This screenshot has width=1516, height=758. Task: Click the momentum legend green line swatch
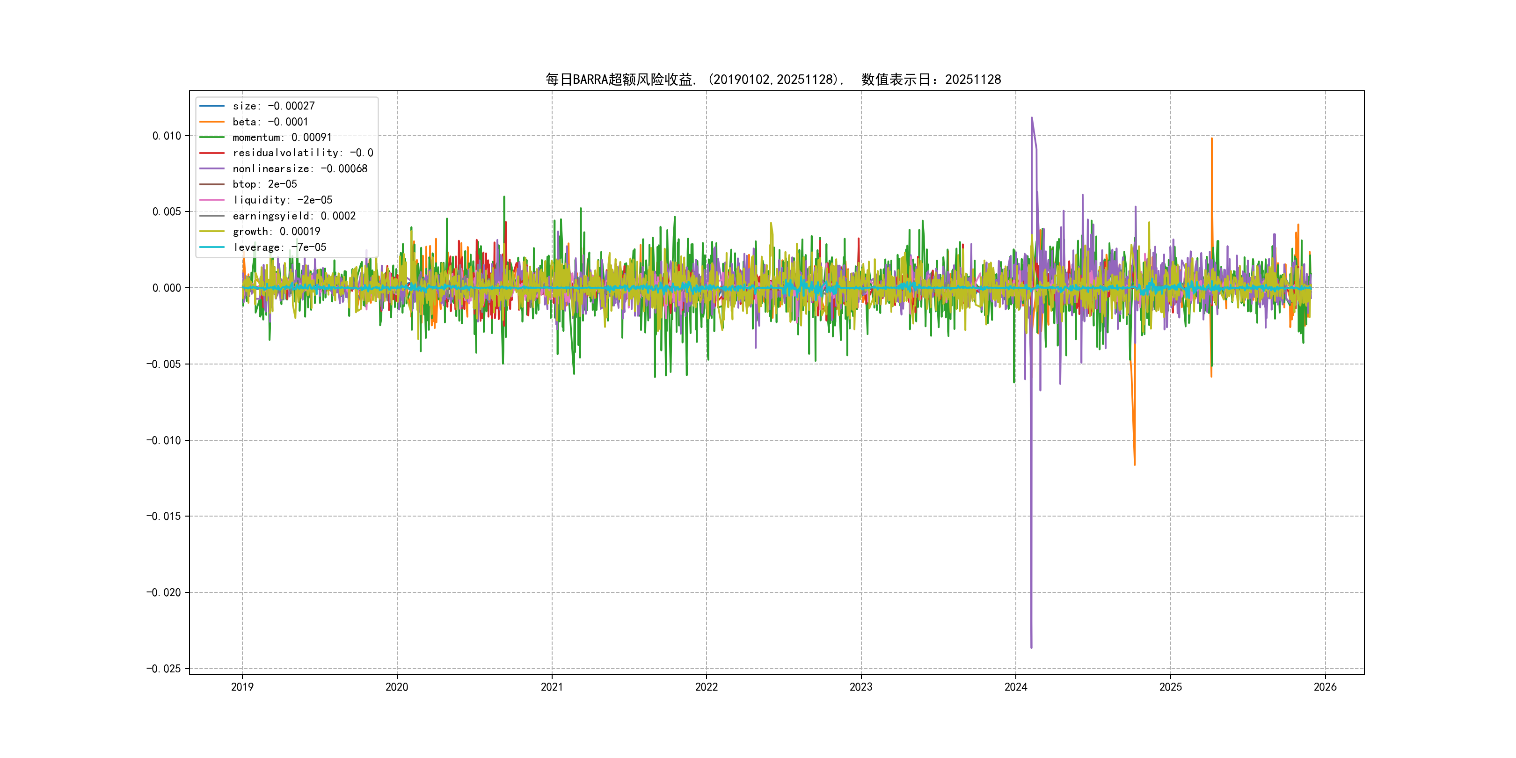[212, 137]
